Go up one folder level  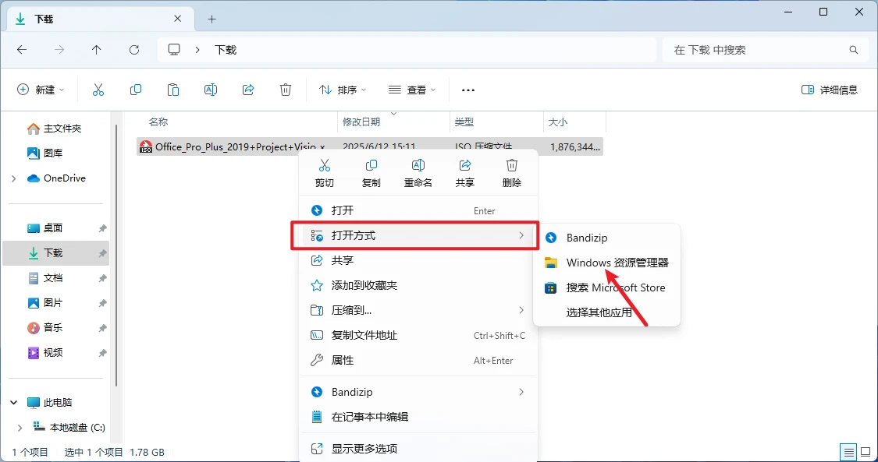coord(96,50)
